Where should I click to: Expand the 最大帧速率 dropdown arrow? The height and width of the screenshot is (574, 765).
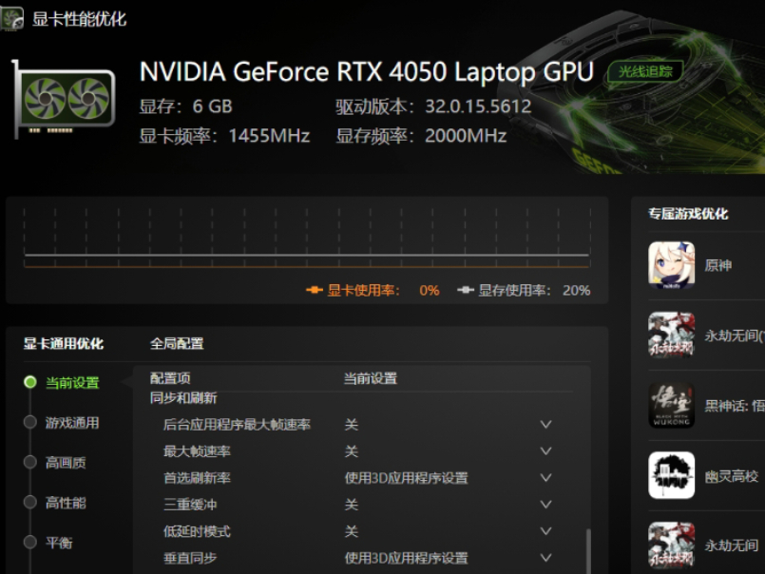point(545,451)
